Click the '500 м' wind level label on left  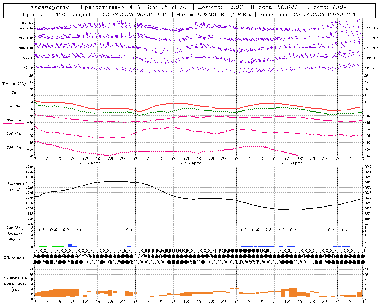[28, 58]
